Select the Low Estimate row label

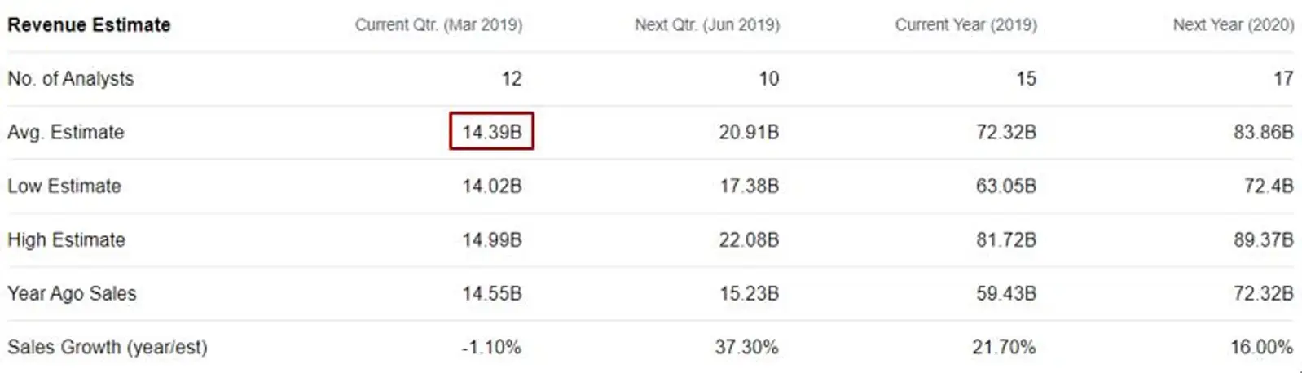[x=64, y=186]
